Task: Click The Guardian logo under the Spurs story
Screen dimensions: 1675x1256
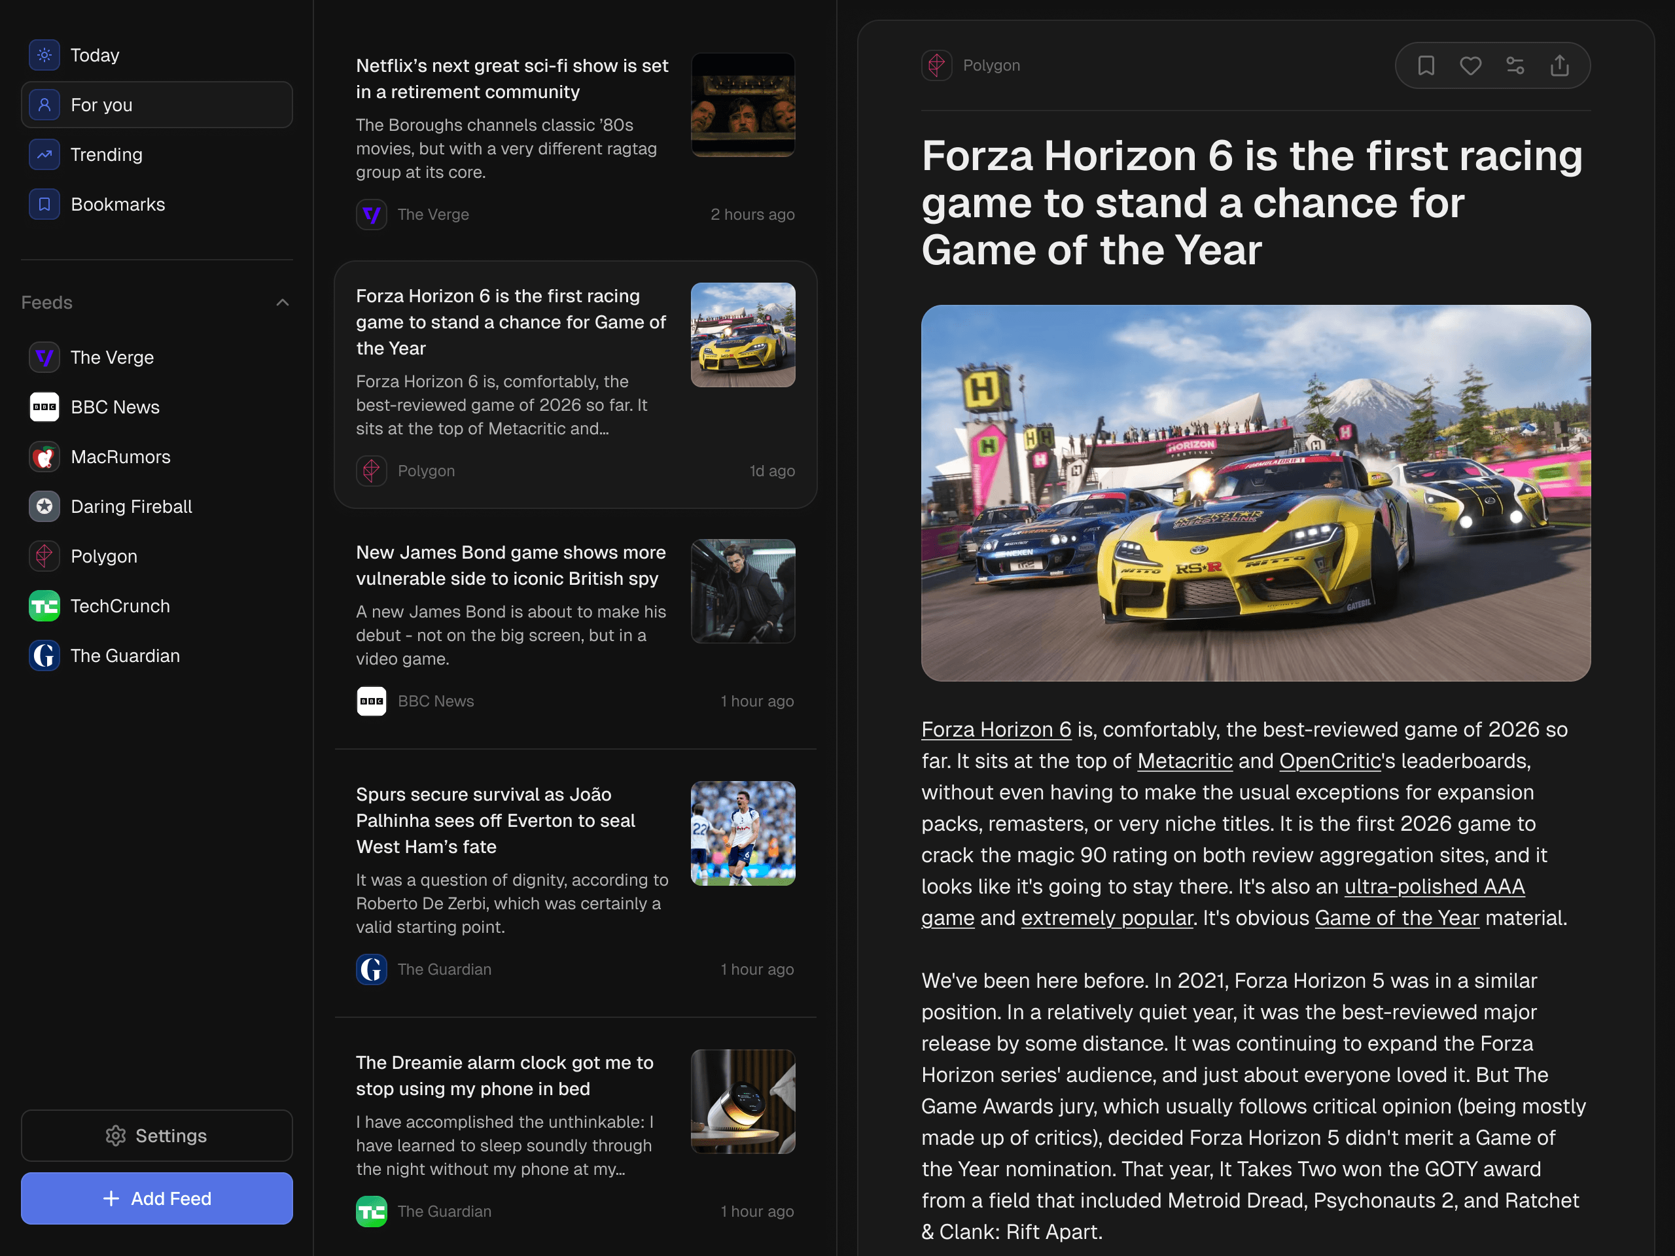Action: (x=372, y=969)
